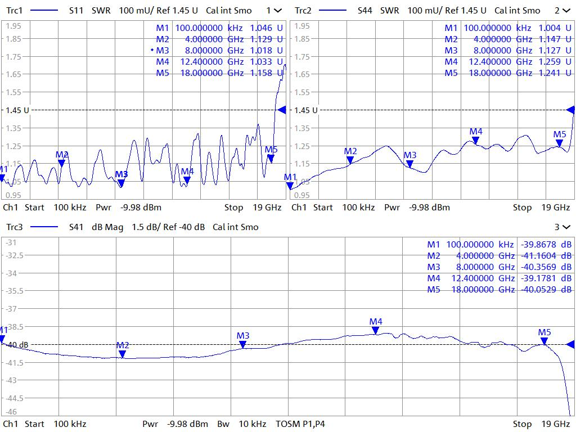
Task: Click the reference position triangle in S44 diagram
Action: (570, 110)
